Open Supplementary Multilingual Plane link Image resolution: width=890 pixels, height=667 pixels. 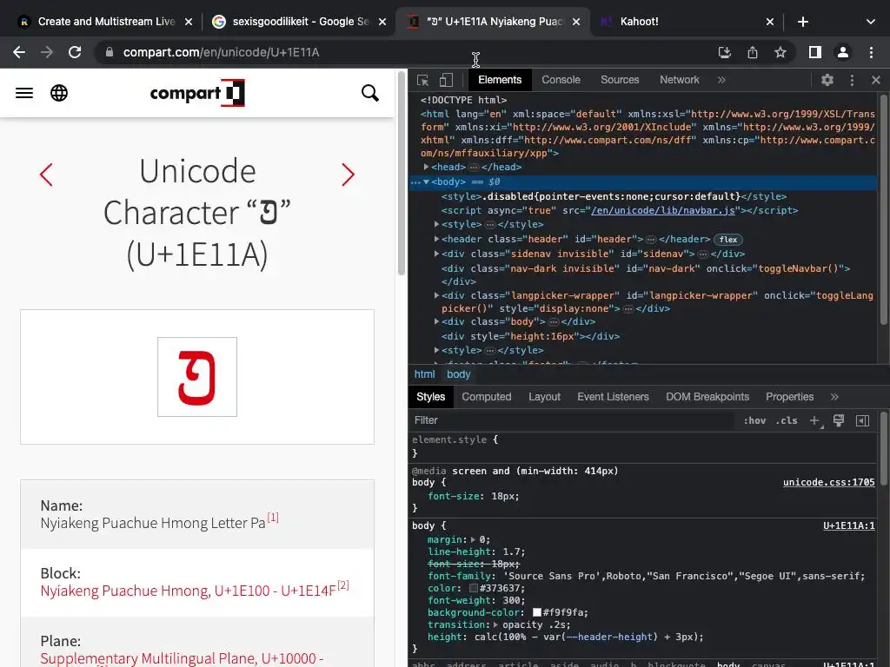click(x=182, y=658)
